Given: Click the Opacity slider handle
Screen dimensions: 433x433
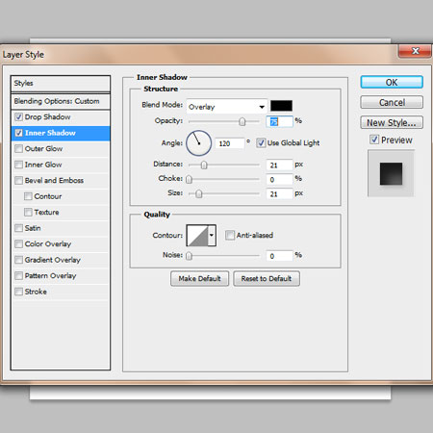Looking at the screenshot, I should pos(242,121).
